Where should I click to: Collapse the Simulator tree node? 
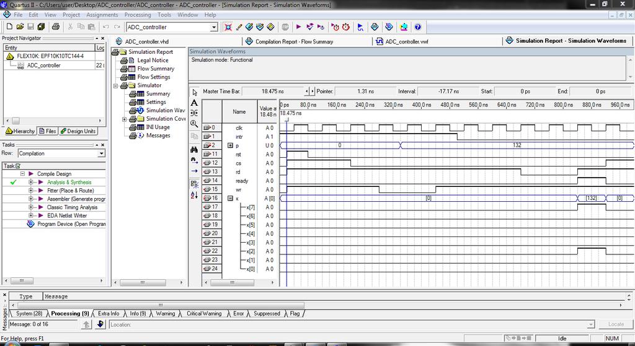(x=115, y=85)
